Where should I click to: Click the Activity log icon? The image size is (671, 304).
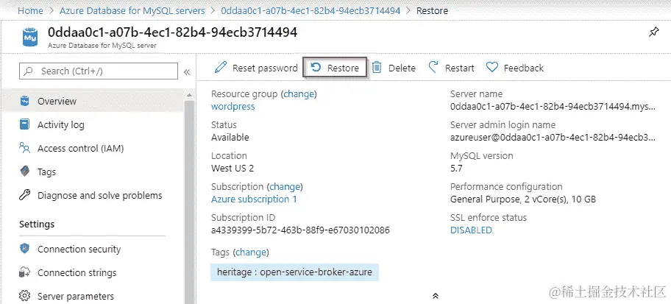[x=25, y=124]
